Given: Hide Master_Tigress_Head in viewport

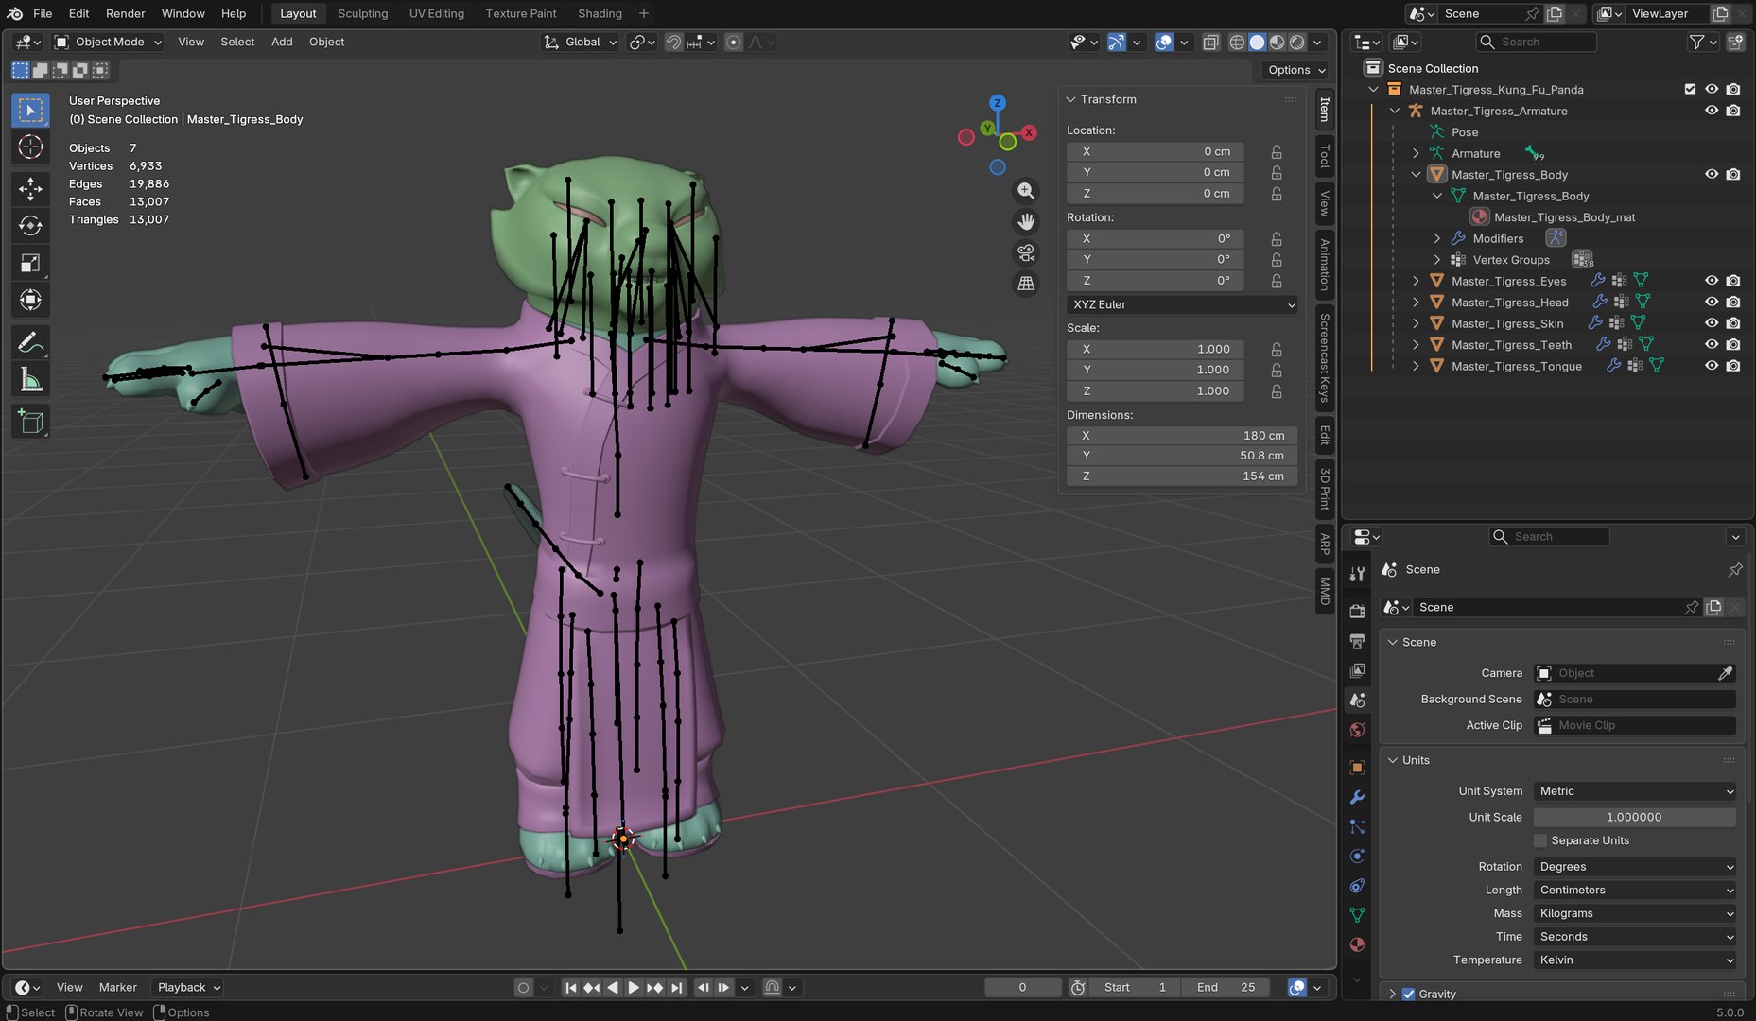Looking at the screenshot, I should point(1712,302).
